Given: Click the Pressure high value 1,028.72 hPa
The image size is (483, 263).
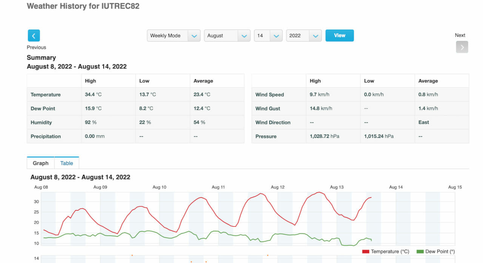Looking at the screenshot, I should [325, 136].
